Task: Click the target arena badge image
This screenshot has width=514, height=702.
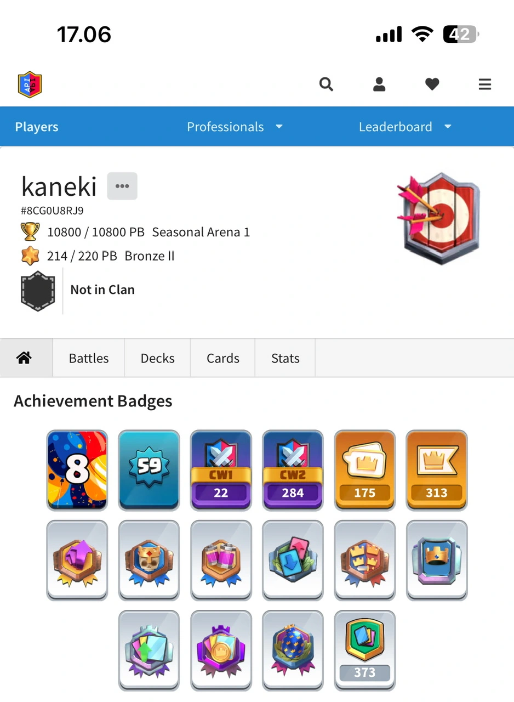Action: point(438,218)
